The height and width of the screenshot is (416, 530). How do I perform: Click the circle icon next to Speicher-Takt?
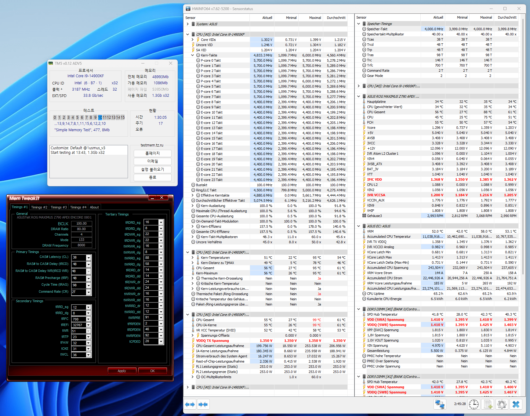pyautogui.click(x=364, y=29)
